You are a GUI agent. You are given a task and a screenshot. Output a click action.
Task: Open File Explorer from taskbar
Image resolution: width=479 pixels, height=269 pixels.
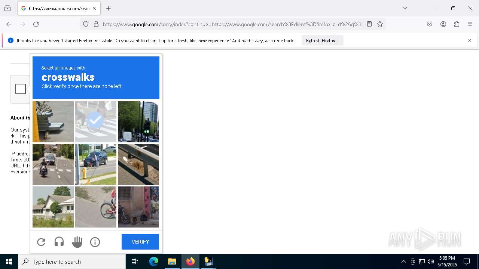click(172, 262)
